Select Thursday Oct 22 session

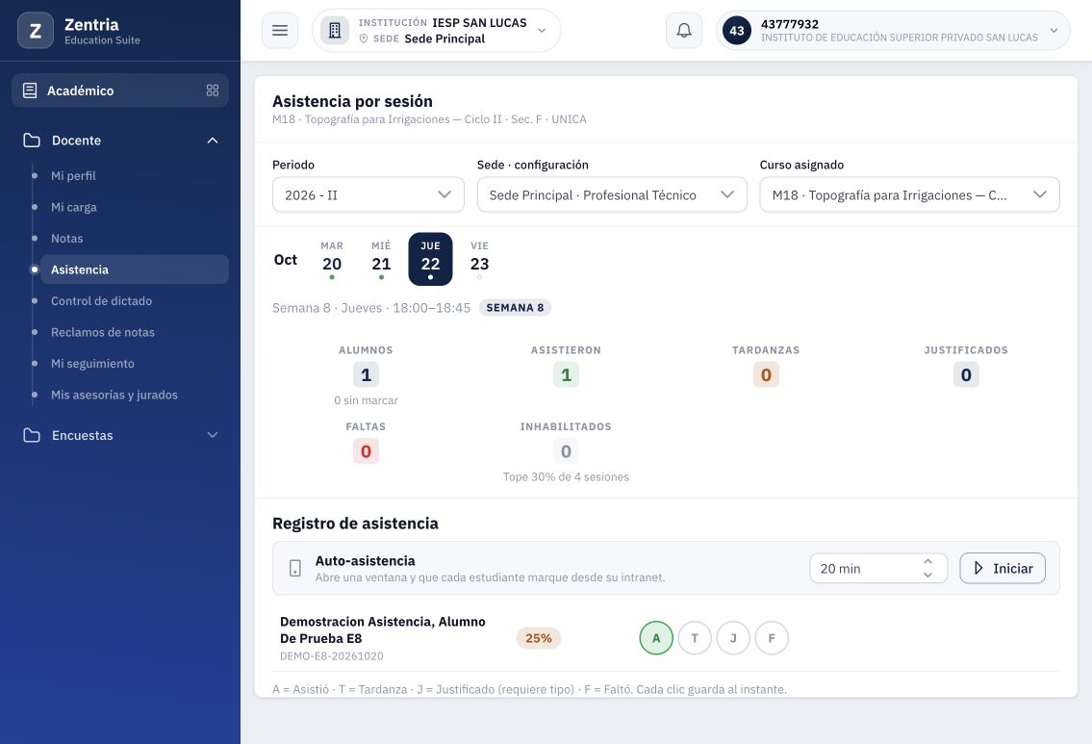430,259
